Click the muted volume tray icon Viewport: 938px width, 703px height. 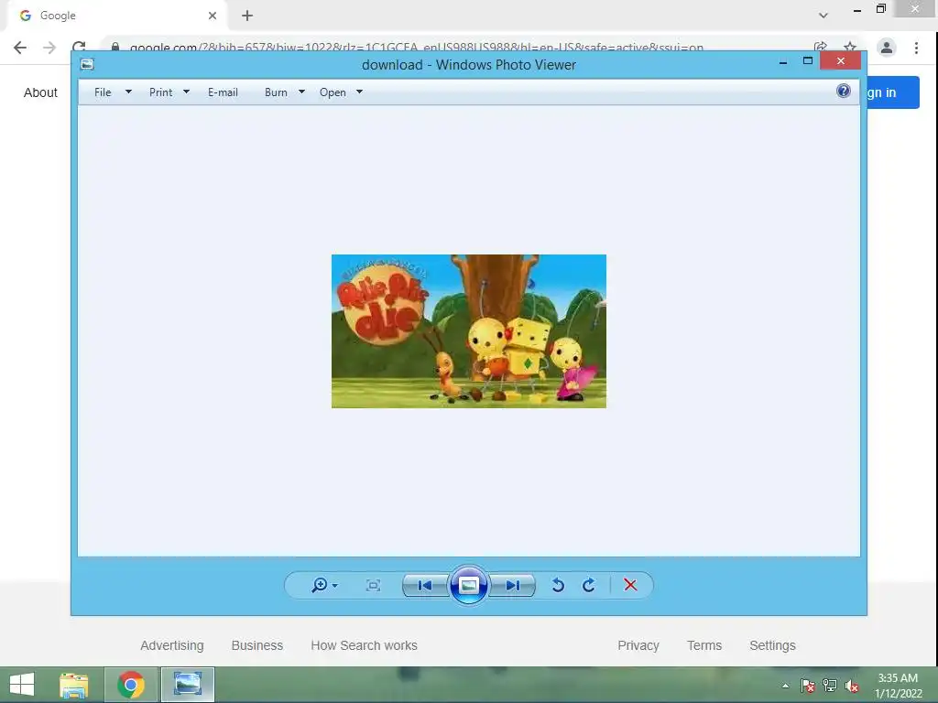coord(852,687)
